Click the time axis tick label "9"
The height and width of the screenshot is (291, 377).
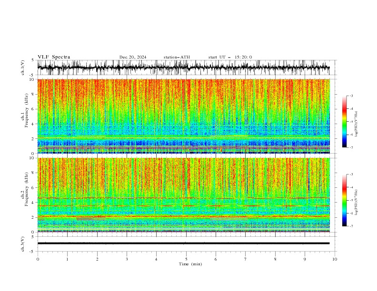pyautogui.click(x=305, y=259)
